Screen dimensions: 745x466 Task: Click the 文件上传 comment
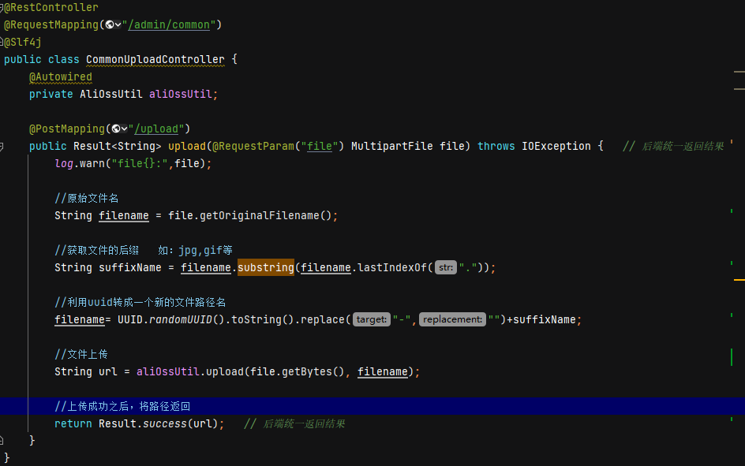81,354
